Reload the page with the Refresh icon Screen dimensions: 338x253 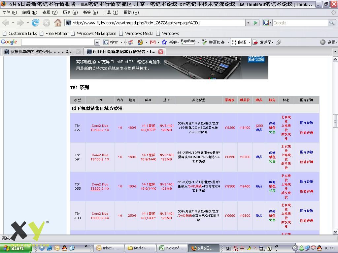click(x=35, y=23)
